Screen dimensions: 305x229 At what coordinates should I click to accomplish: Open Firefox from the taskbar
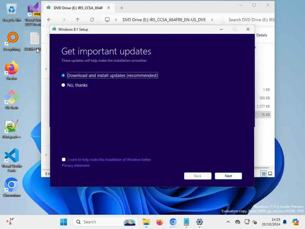160,222
